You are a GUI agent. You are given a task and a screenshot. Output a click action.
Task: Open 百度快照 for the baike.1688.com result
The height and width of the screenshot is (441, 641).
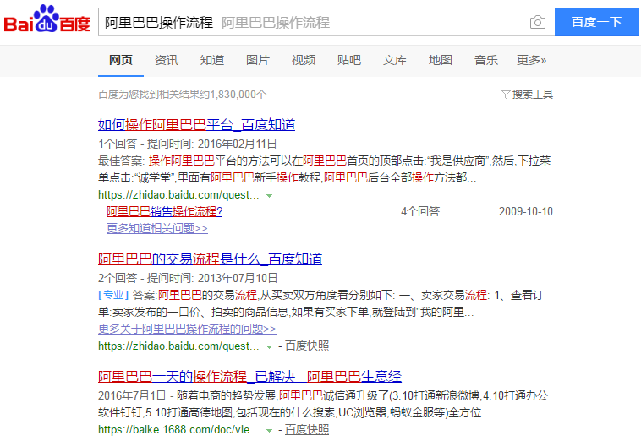307,430
